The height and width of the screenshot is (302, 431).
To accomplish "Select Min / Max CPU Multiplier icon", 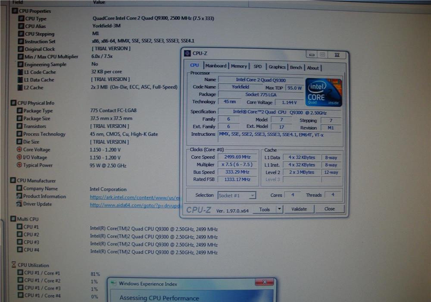I will 20,57.
